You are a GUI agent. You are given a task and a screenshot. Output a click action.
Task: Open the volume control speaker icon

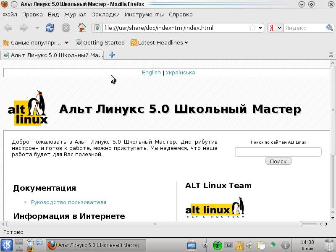pyautogui.click(x=249, y=245)
